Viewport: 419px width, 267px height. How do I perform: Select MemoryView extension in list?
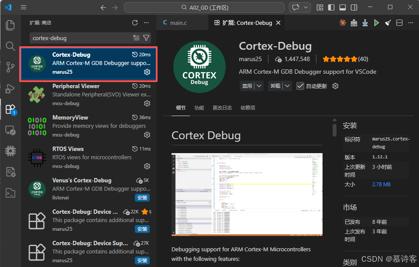click(x=89, y=126)
